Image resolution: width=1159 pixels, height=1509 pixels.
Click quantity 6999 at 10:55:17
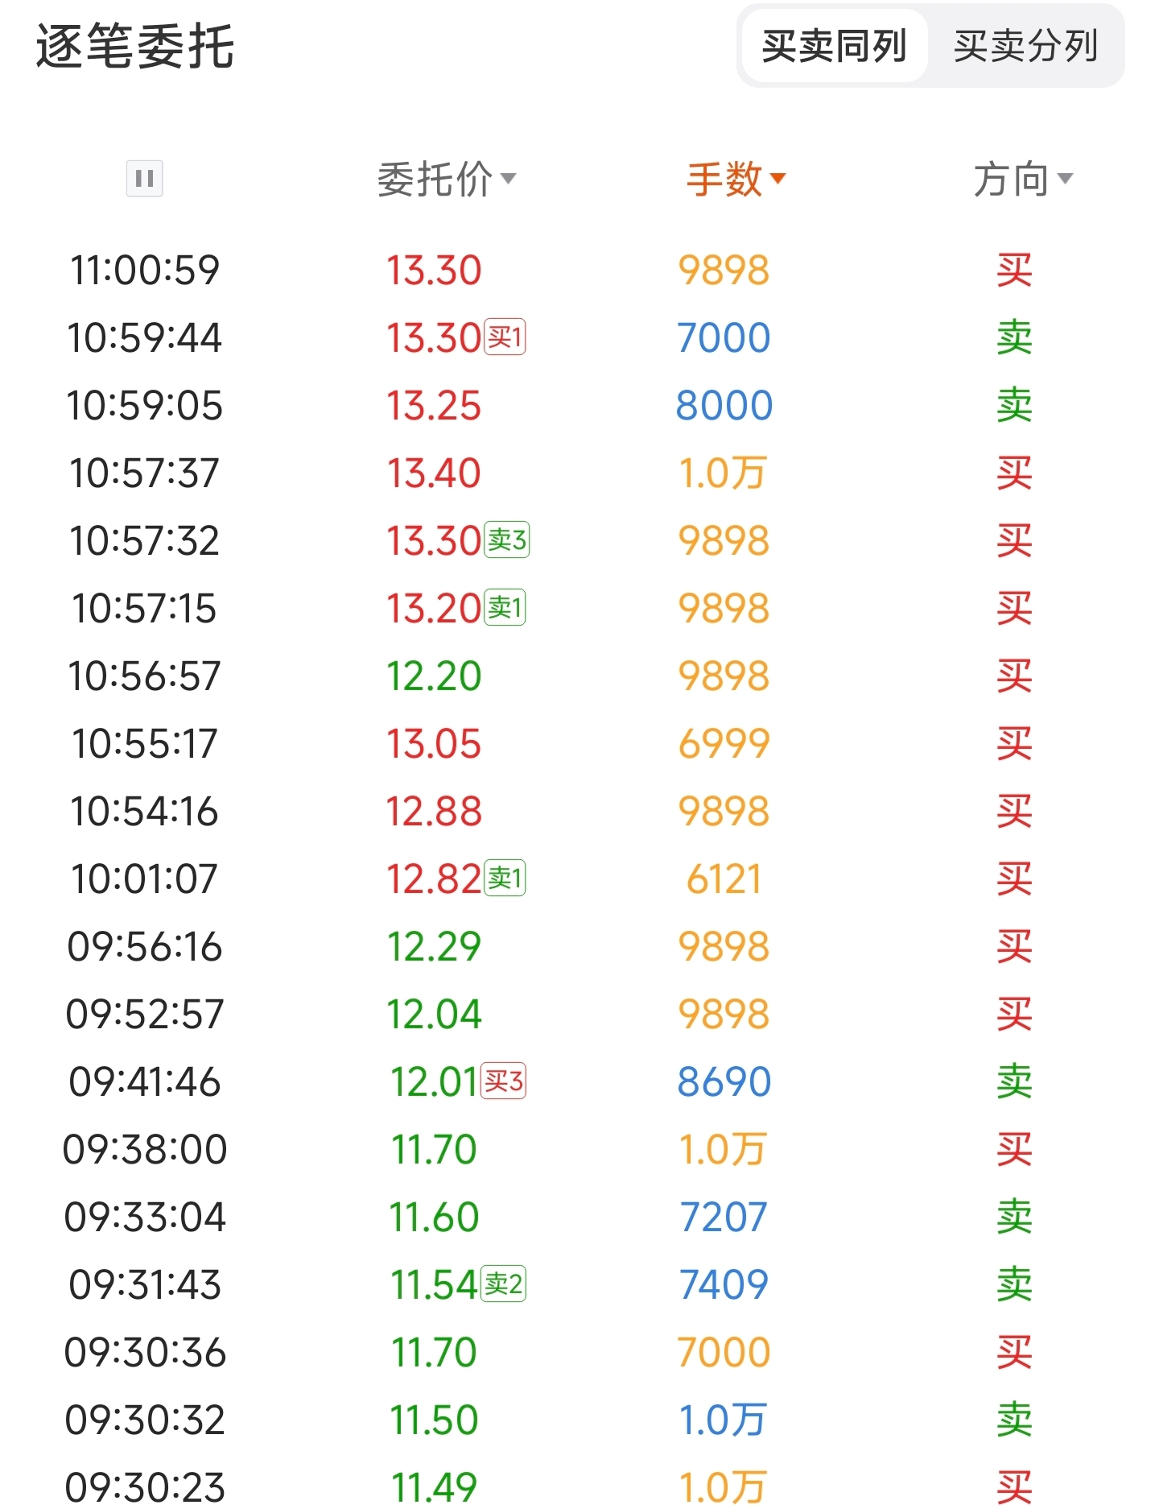tap(724, 743)
